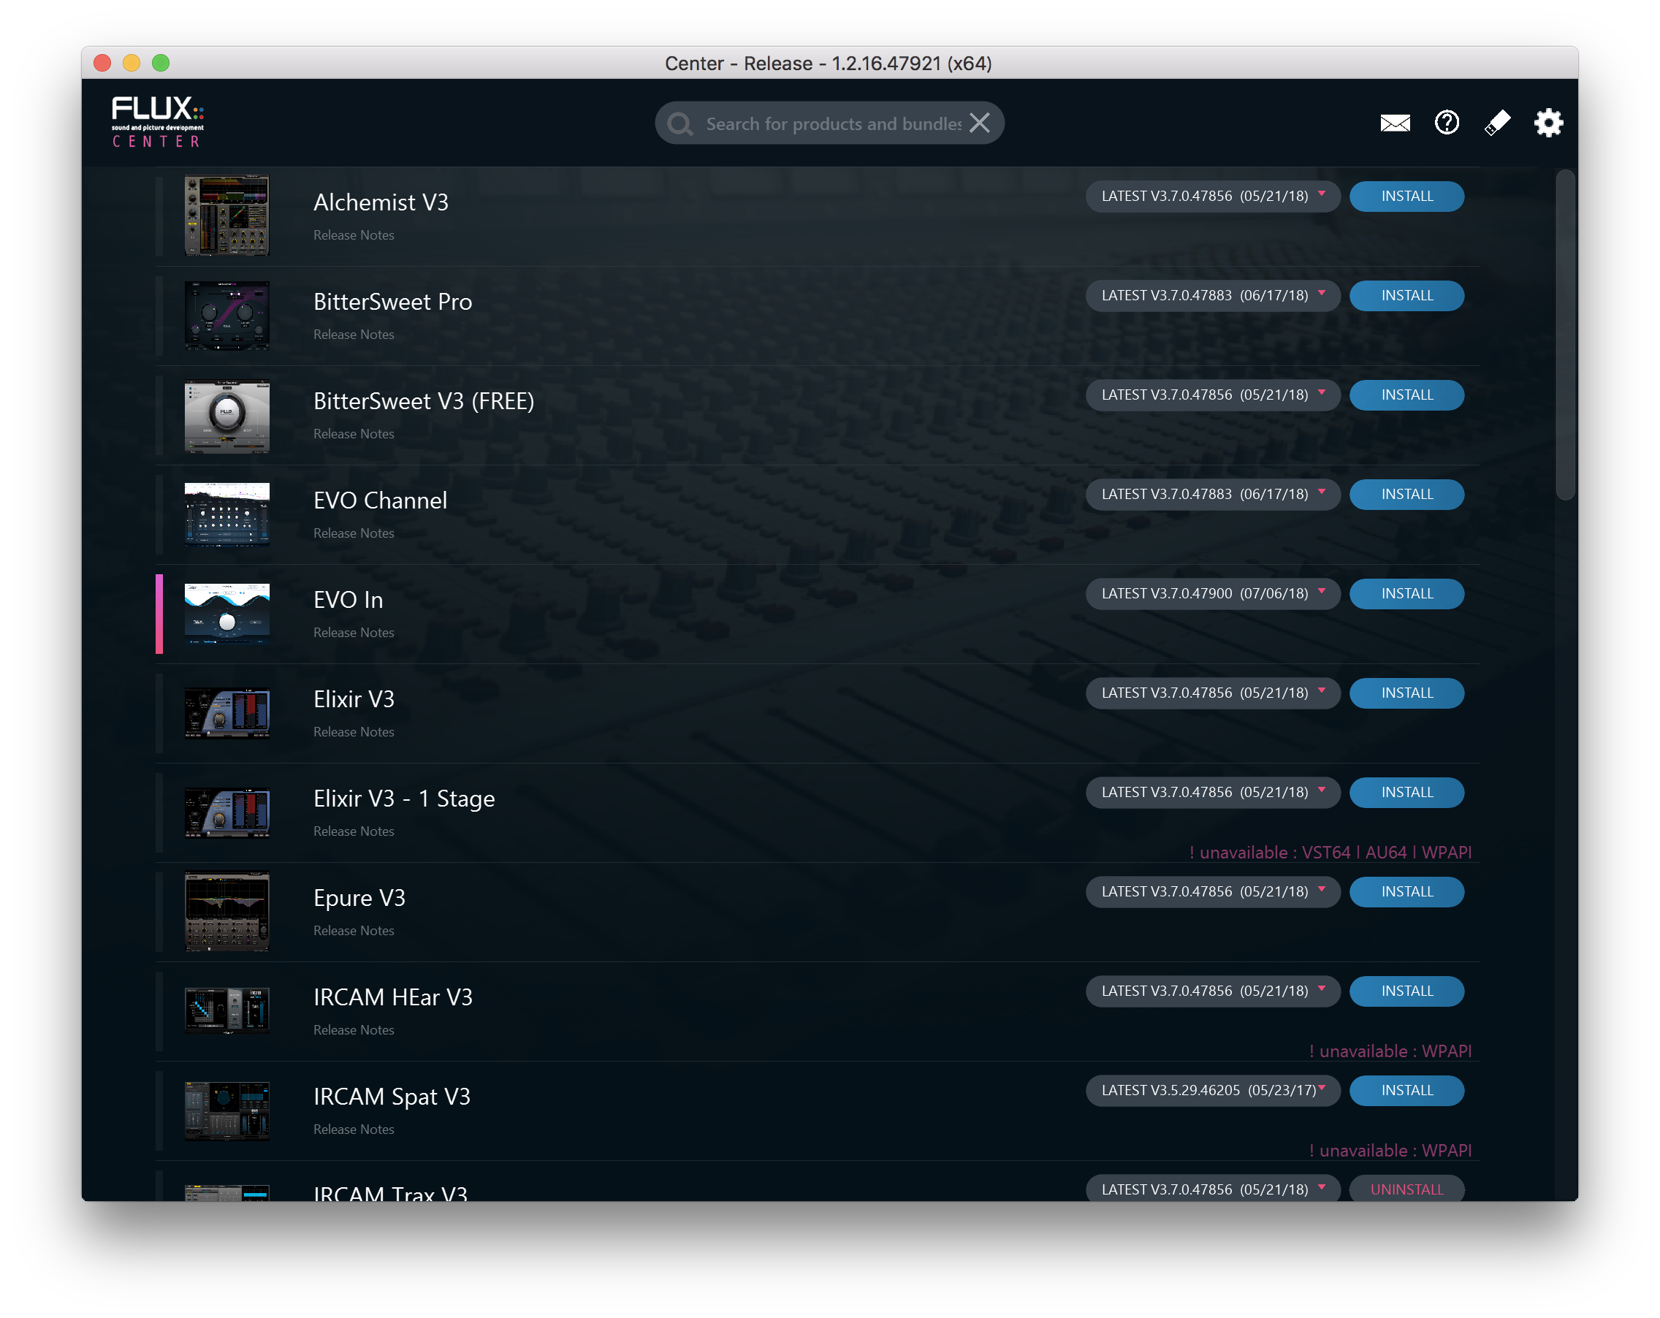Click the FLUX Center logo

pos(158,121)
